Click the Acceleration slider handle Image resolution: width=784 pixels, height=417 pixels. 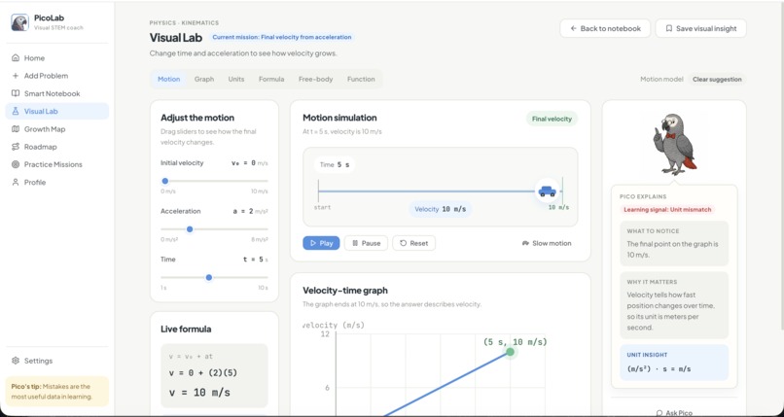coord(190,229)
